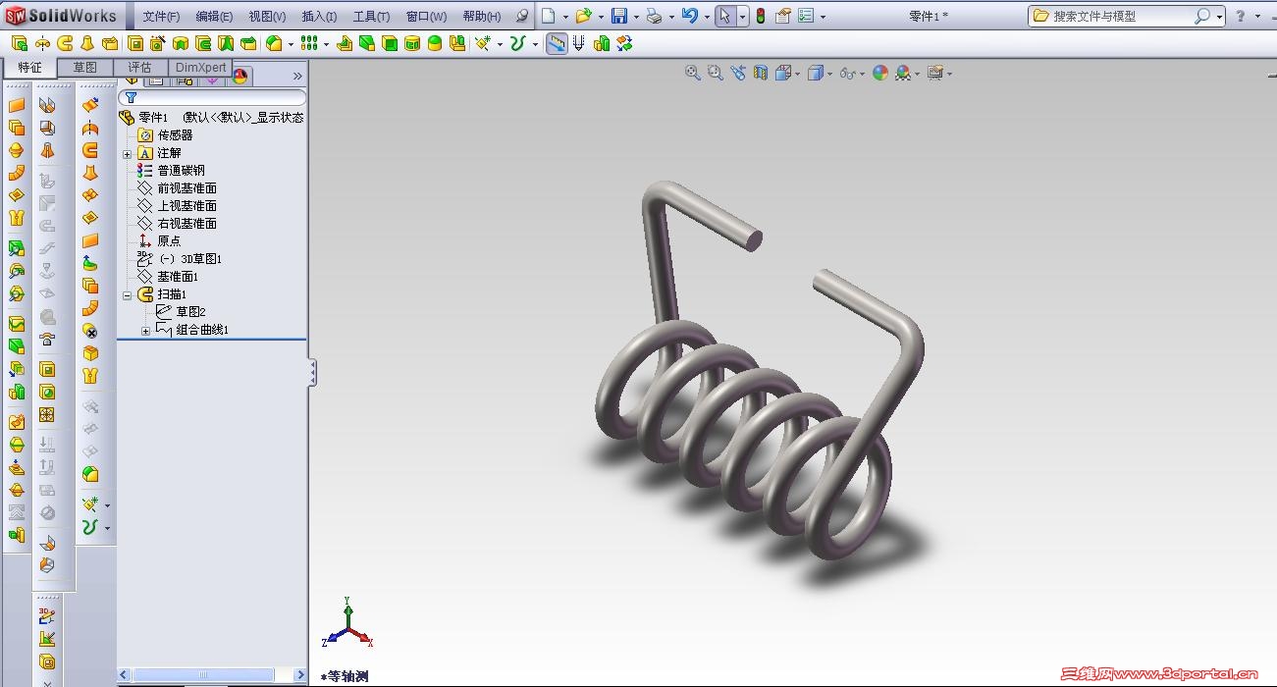Click the panel collapse handle beside the tree
The width and height of the screenshot is (1277, 687).
[313, 373]
